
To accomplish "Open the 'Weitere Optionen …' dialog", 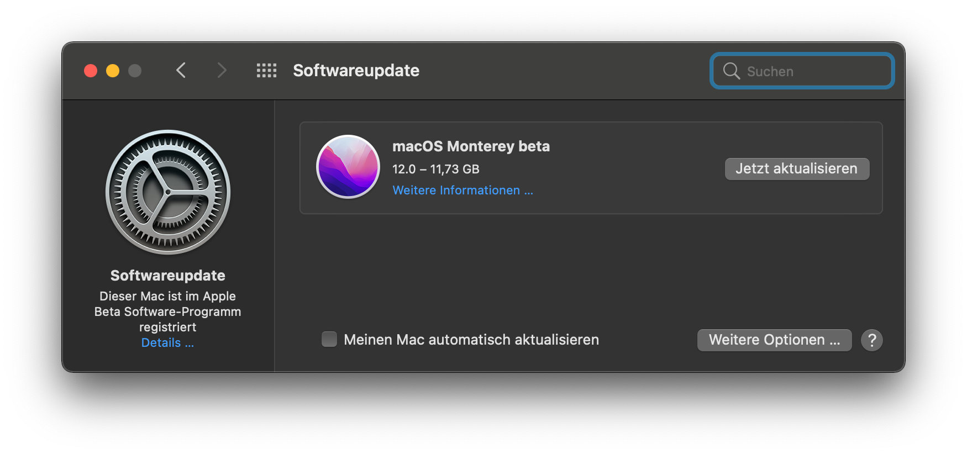I will 774,340.
